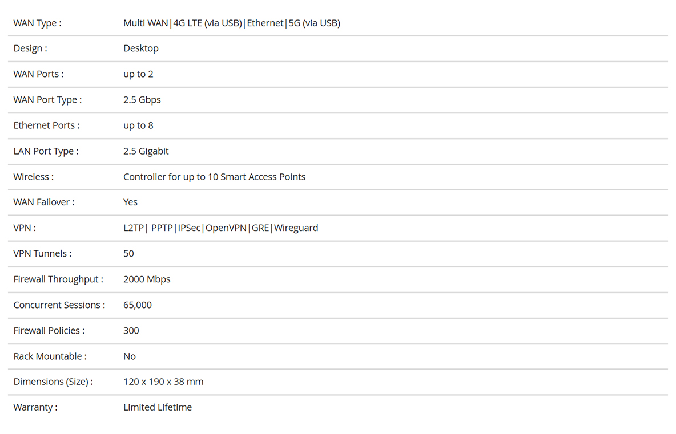
Task: Select the 2.5 Gigabit LAN value
Action: click(146, 151)
